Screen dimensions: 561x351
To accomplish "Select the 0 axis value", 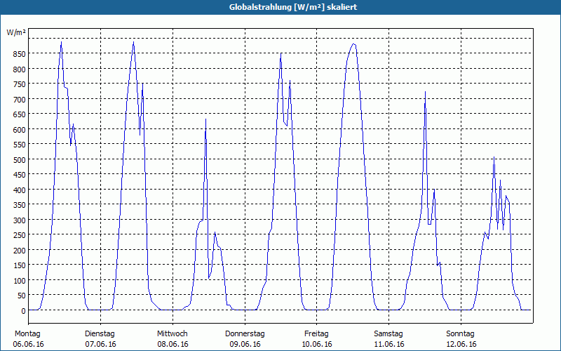I will pos(24,311).
